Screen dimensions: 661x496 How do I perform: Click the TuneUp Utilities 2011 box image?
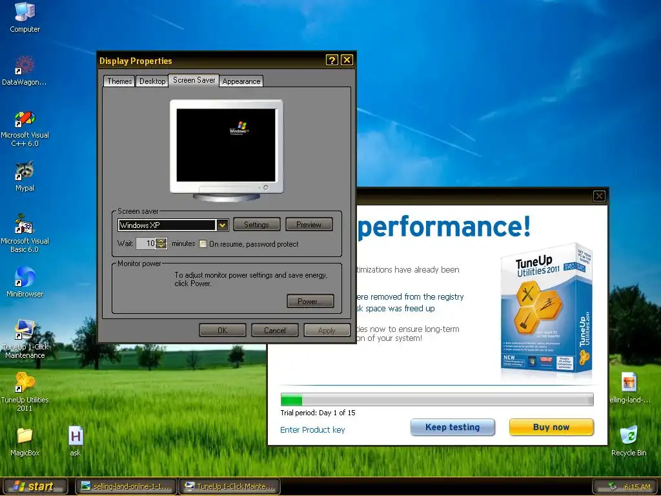pyautogui.click(x=547, y=309)
